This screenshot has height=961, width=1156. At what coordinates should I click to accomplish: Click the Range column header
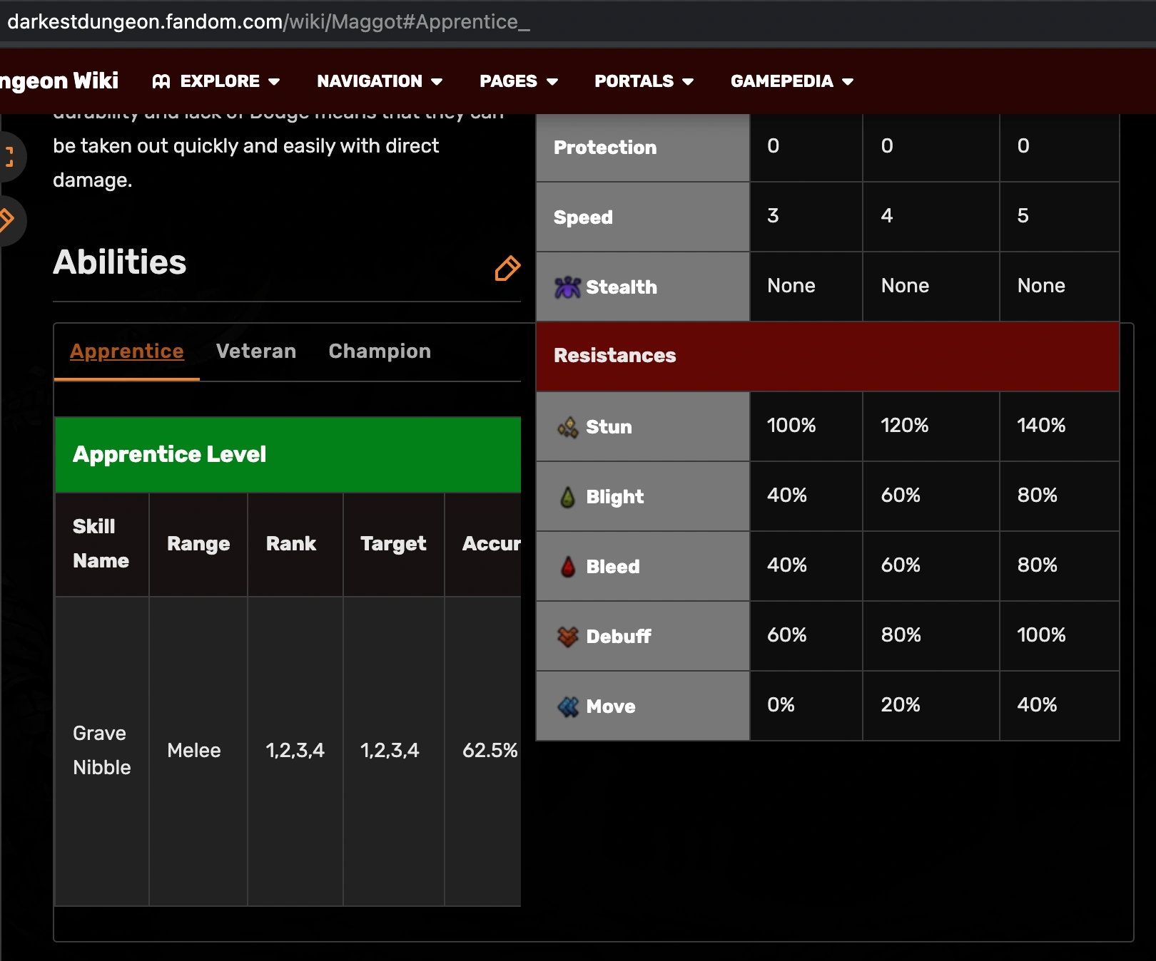pos(198,544)
